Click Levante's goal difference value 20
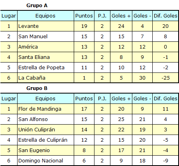 tap(165, 26)
